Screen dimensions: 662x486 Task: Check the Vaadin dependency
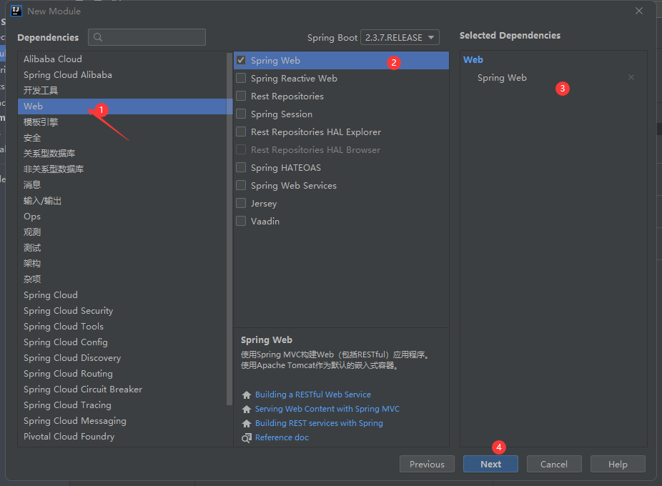point(241,221)
